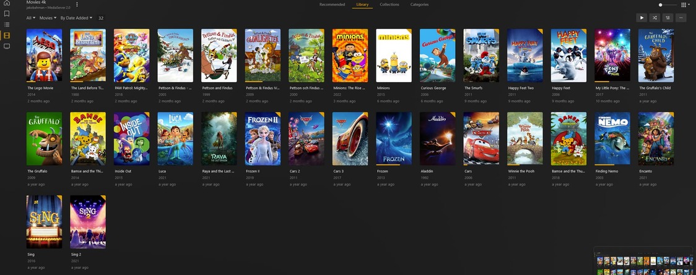Adjust the poster size slider
The width and height of the screenshot is (696, 275).
click(668, 5)
